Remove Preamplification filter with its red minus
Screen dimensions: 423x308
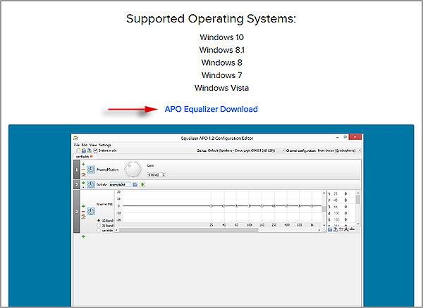click(x=83, y=169)
